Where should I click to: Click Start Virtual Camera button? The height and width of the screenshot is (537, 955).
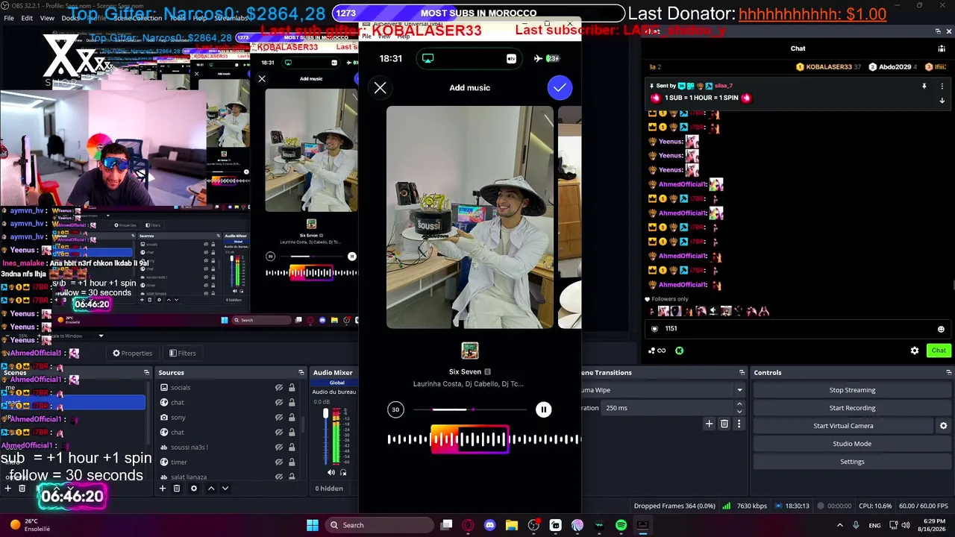(x=843, y=426)
